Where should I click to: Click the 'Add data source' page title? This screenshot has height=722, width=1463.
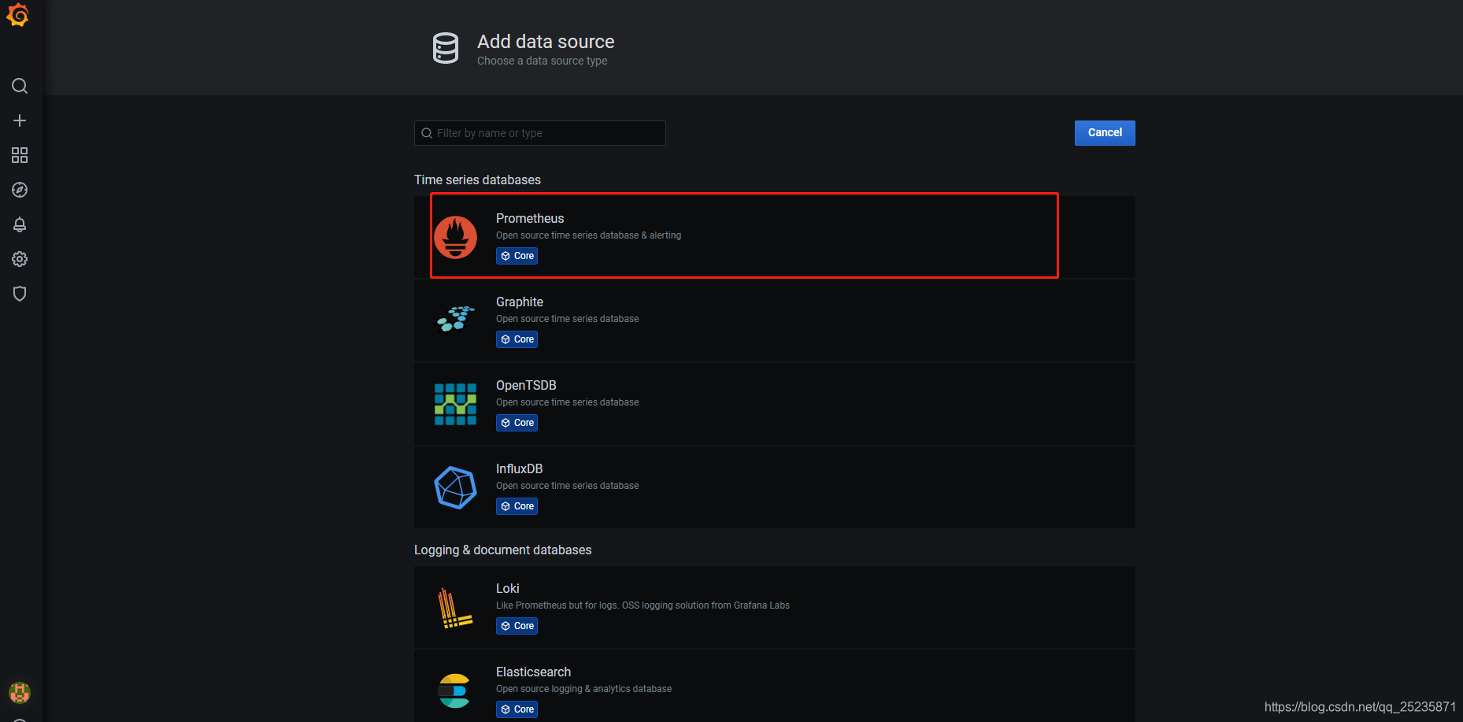(546, 42)
